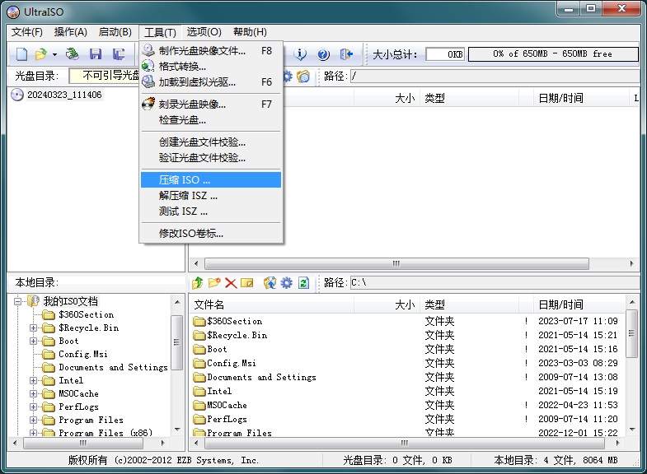Sort image files by 大小 column in upper list
The image size is (647, 474).
pos(387,98)
